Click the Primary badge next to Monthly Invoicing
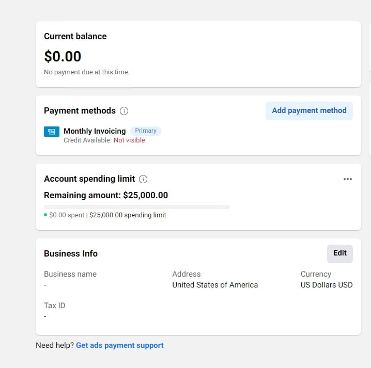 click(x=146, y=131)
